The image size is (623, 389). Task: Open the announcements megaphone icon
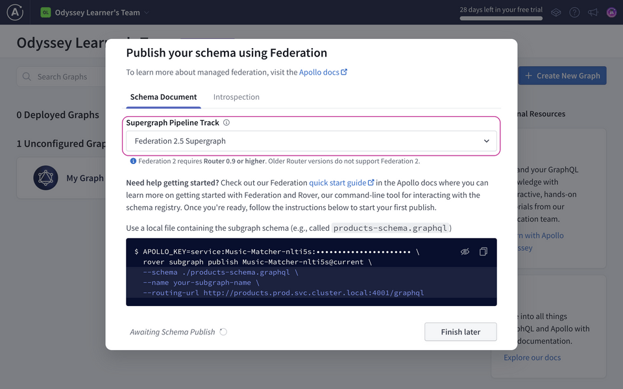click(x=593, y=12)
